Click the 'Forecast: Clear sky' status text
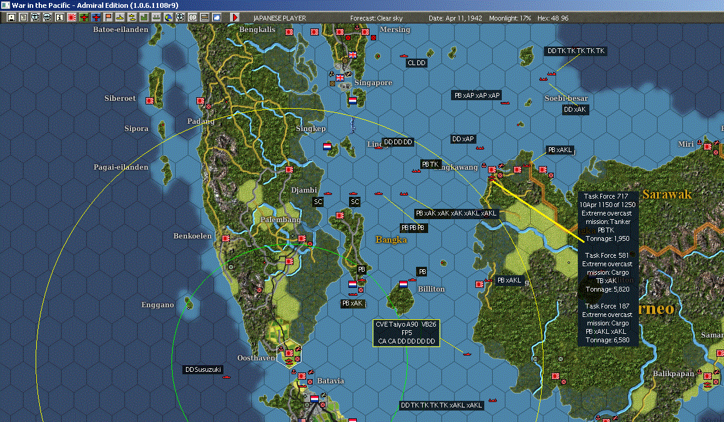Viewport: 724px width, 422px height. 376,18
